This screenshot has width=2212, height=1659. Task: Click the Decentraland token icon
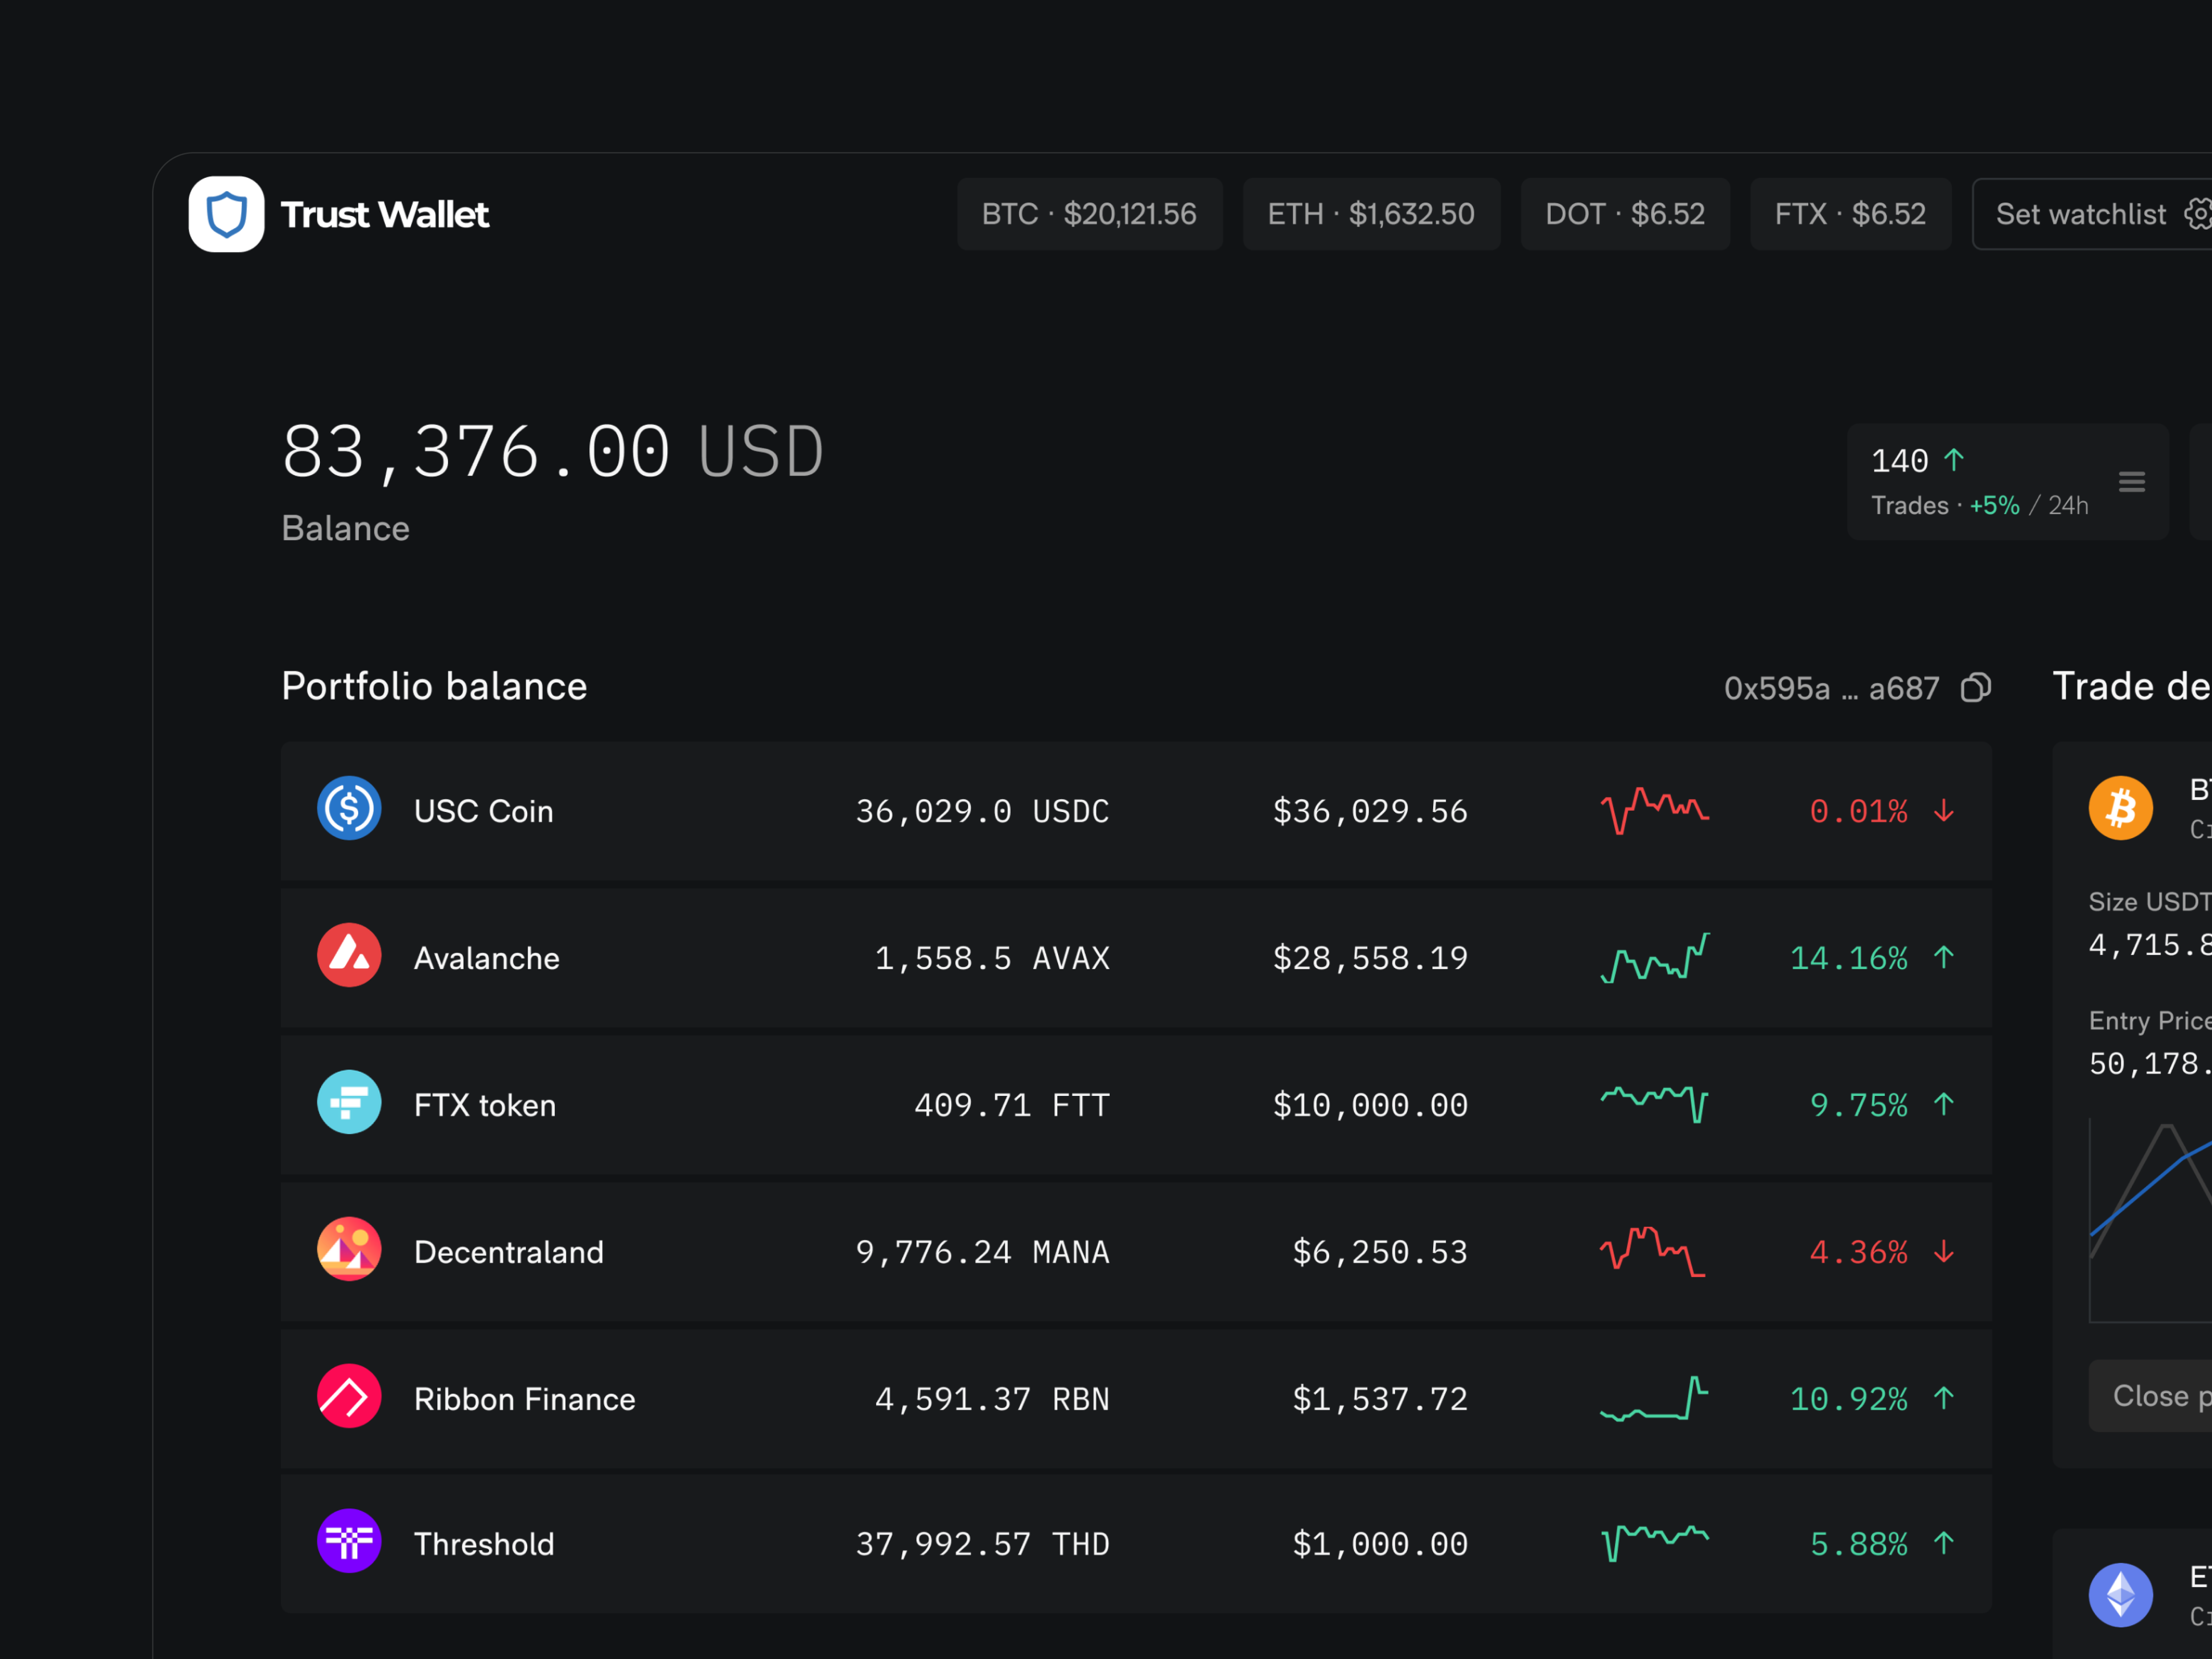[x=349, y=1249]
